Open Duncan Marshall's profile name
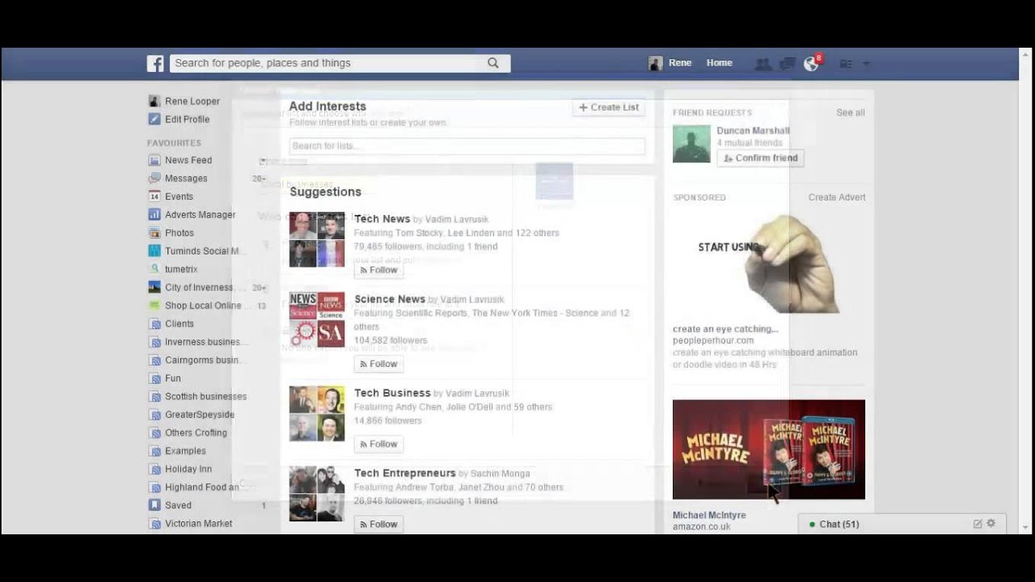 (x=753, y=130)
